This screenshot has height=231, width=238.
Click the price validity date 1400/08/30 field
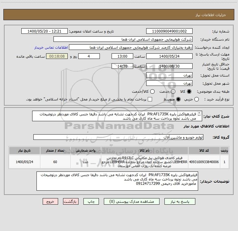pyautogui.click(x=169, y=66)
